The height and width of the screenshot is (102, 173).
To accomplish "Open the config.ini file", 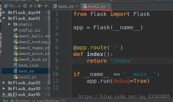I will [29, 30].
